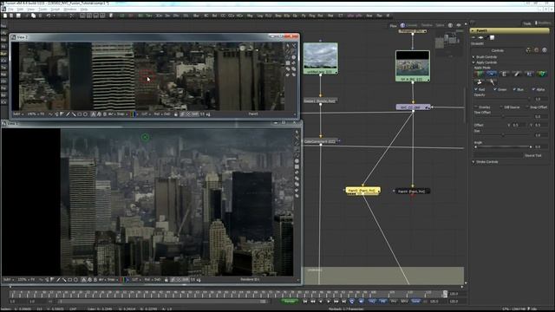Click the go to last frame button

(x=344, y=302)
